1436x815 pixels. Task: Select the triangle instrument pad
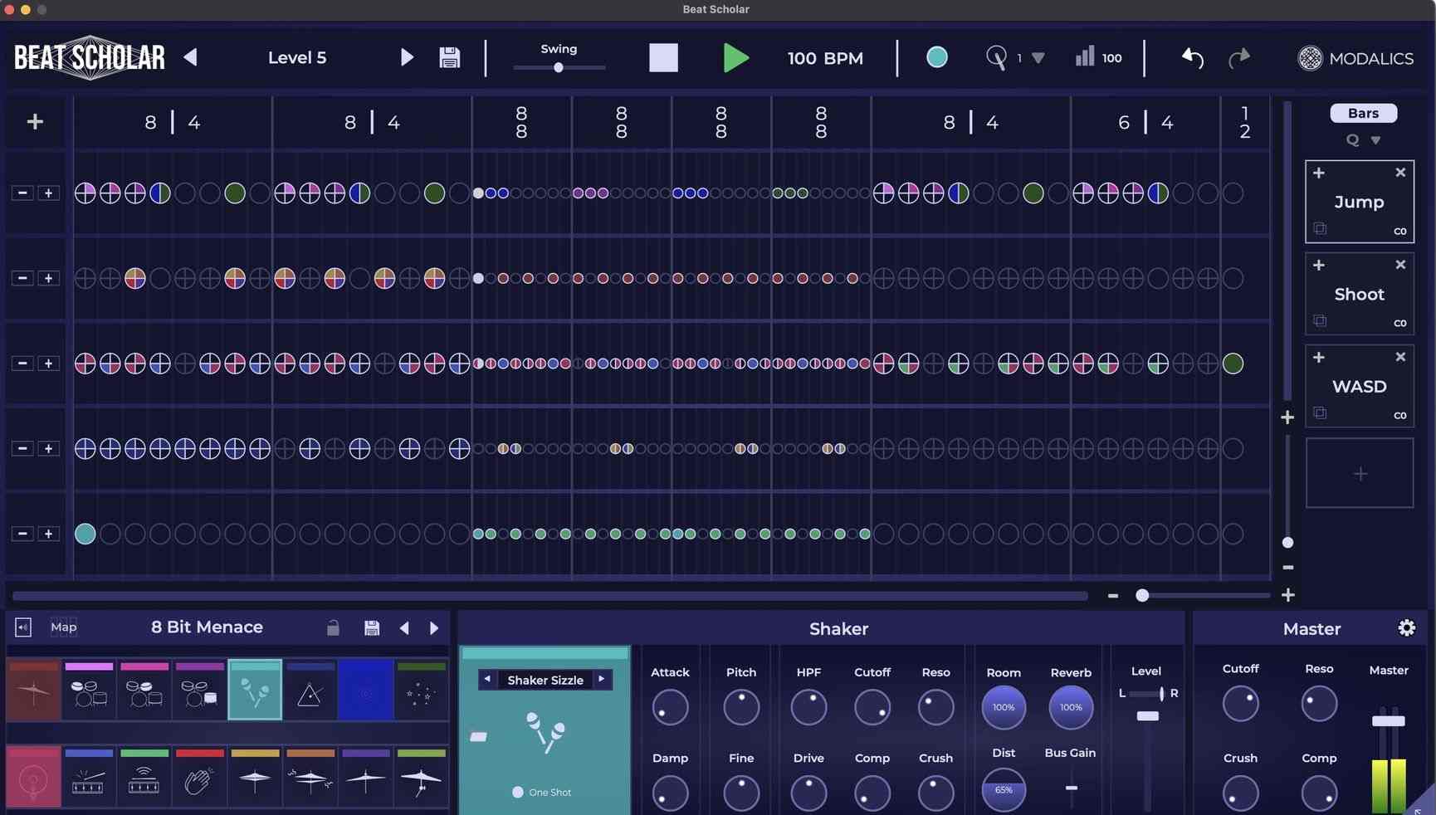pyautogui.click(x=310, y=691)
